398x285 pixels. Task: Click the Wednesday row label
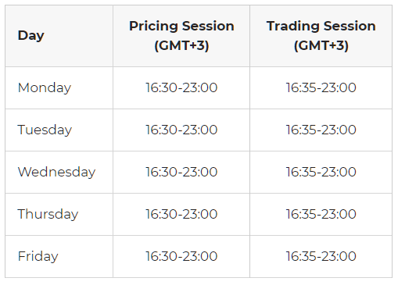point(56,172)
